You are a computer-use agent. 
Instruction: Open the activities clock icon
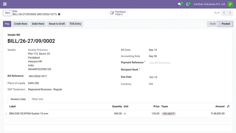[187, 4]
